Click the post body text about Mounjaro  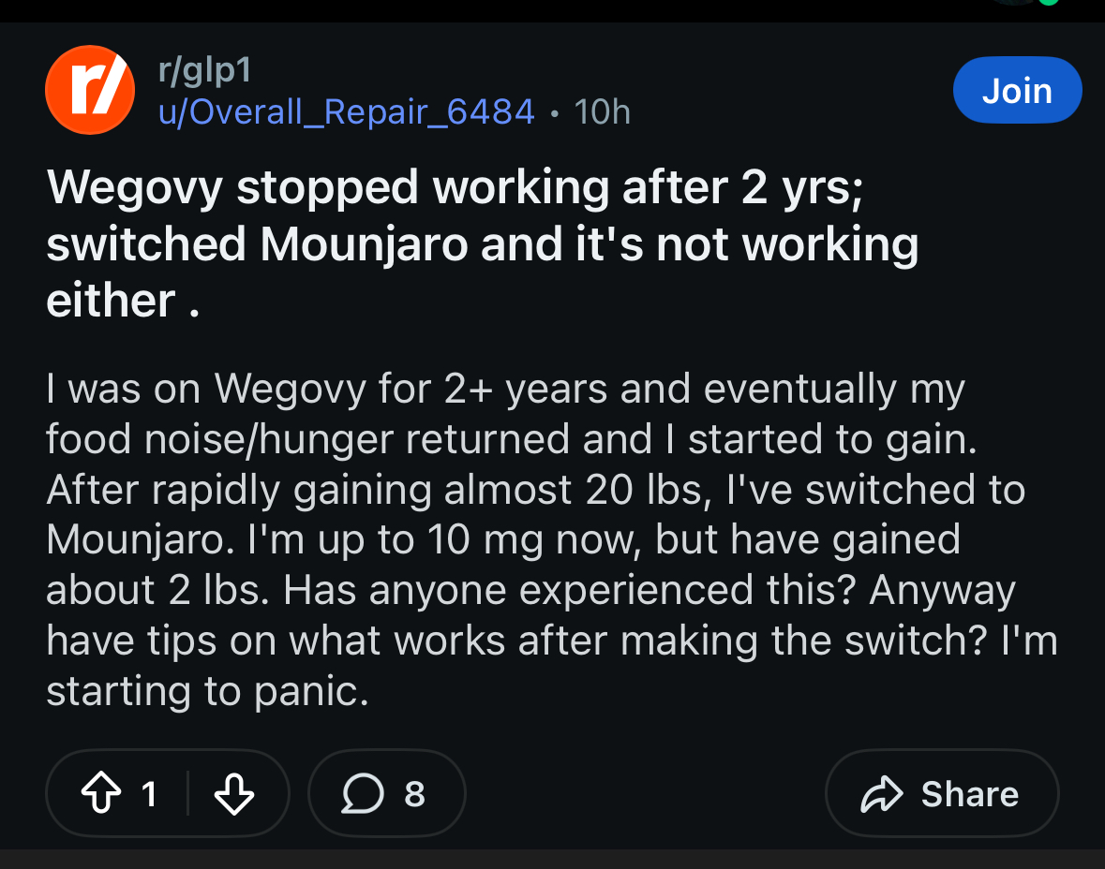pyautogui.click(x=552, y=539)
